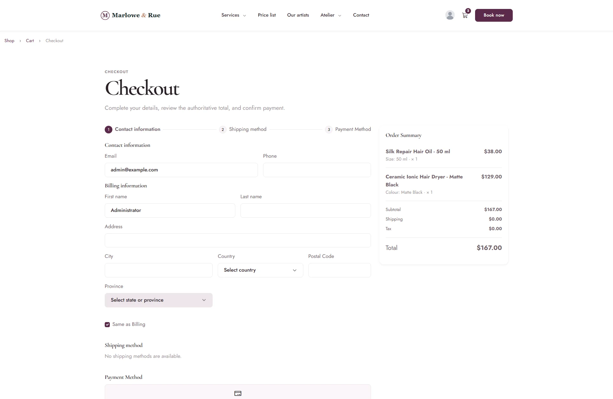The image size is (613, 399).
Task: Click the Silk Repair Hair Oil item name
Action: 418,152
